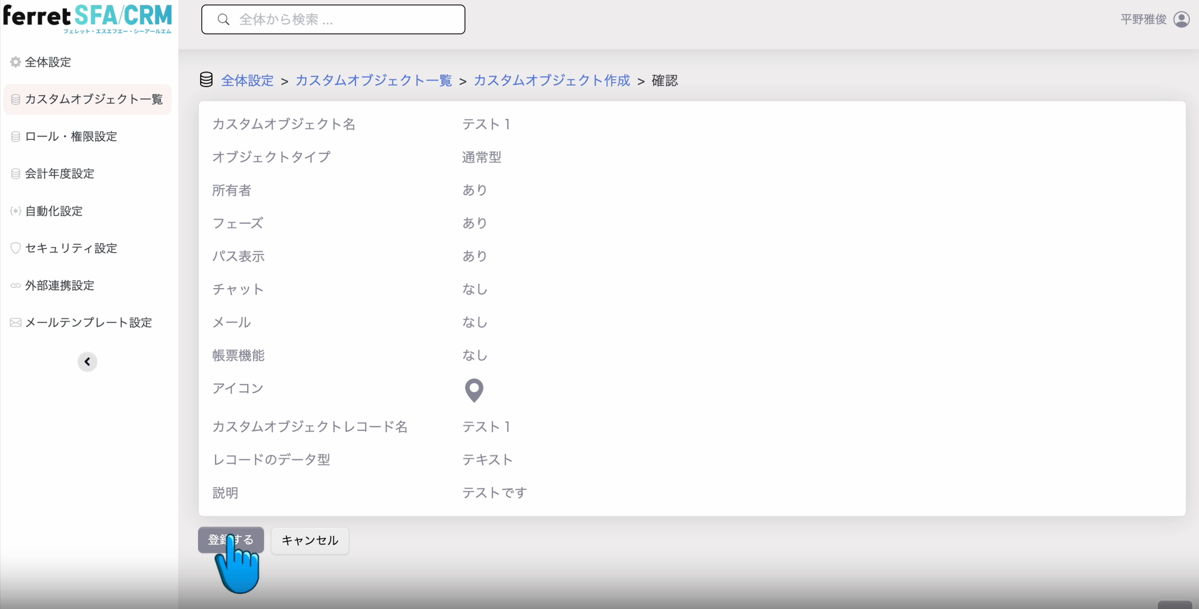Click the breadcrumb database icon
Viewport: 1199px width, 609px height.
[206, 80]
